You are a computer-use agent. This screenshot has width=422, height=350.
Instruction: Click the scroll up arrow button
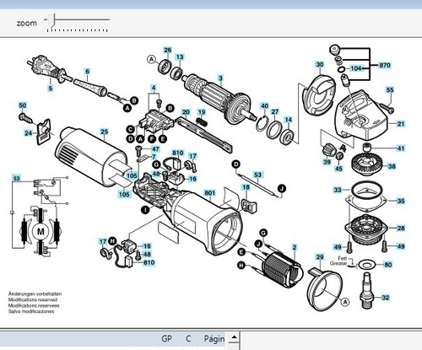coord(234,337)
